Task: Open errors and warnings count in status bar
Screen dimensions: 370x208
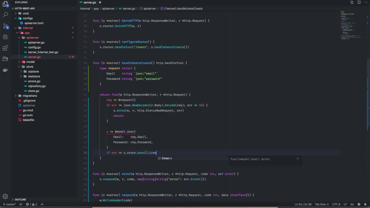Action: (x=32, y=204)
